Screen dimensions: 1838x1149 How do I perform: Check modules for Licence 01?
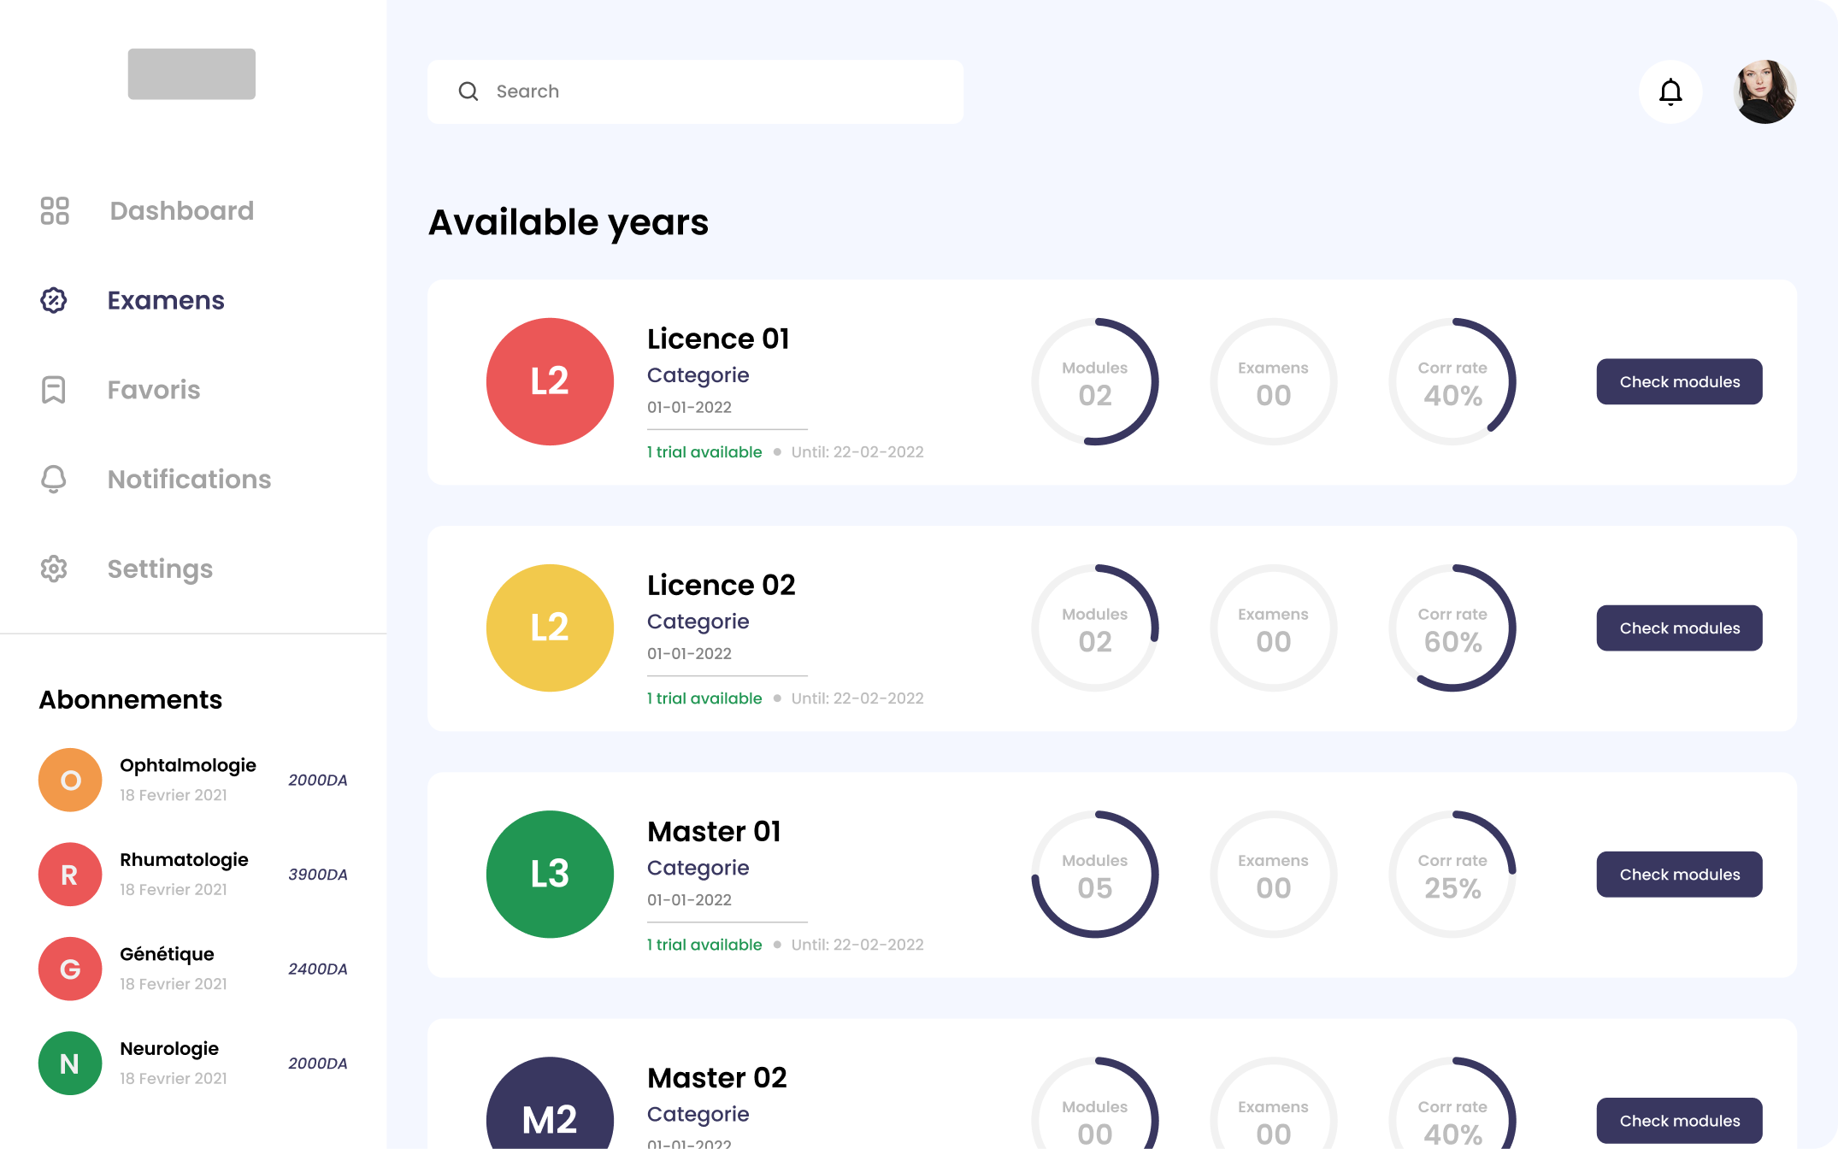coord(1679,381)
